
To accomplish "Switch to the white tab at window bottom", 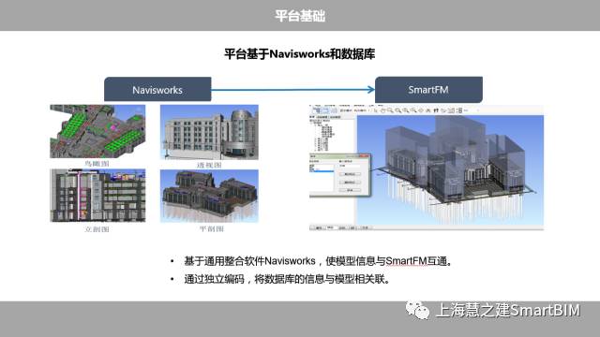I will tap(331, 228).
